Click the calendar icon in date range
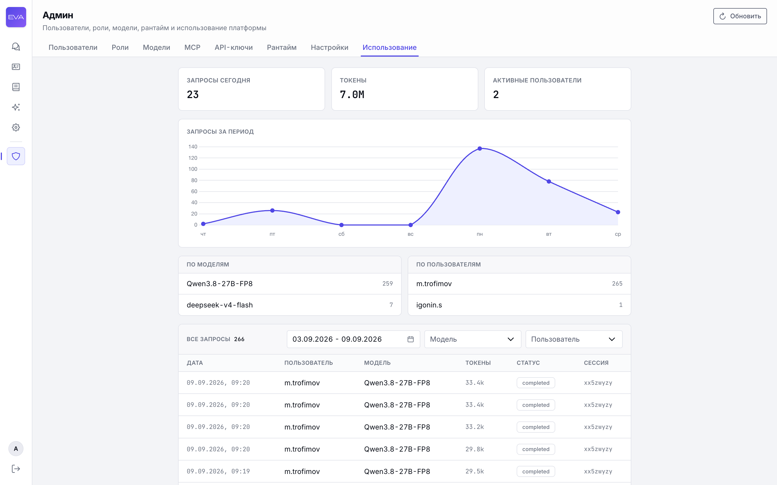Image resolution: width=777 pixels, height=485 pixels. tap(410, 339)
